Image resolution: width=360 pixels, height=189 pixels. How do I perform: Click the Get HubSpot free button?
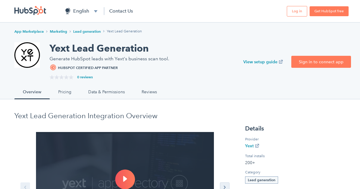(x=329, y=11)
